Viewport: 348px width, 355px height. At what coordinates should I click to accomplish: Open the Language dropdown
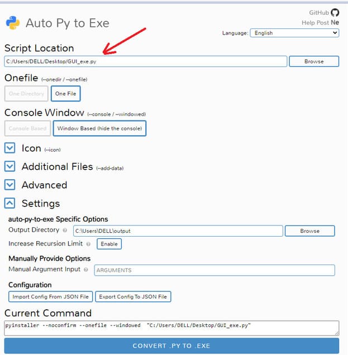point(294,33)
